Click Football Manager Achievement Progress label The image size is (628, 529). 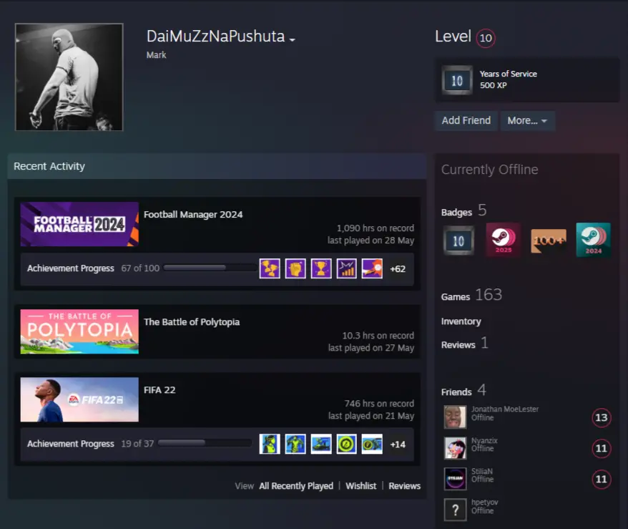point(71,268)
